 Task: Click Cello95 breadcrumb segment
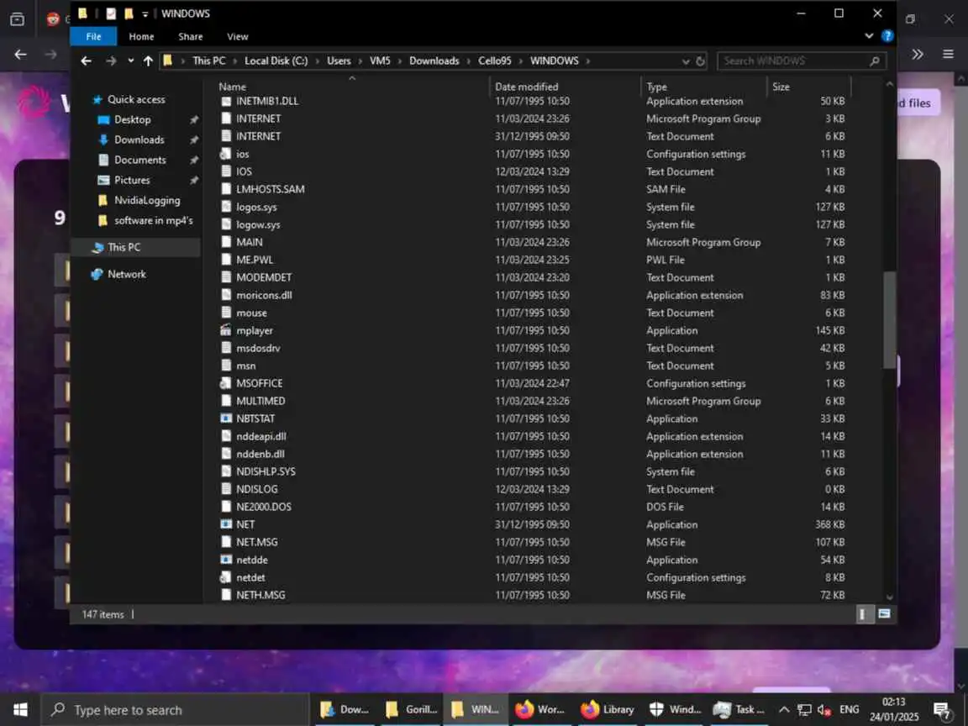tap(494, 60)
